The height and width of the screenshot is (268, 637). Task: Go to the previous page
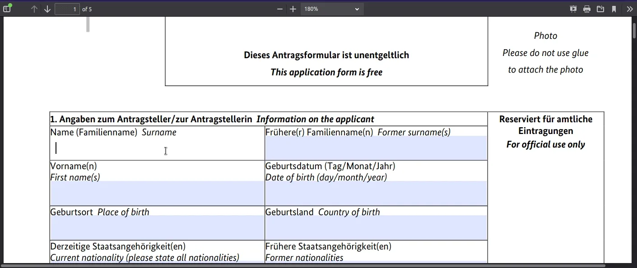[34, 9]
